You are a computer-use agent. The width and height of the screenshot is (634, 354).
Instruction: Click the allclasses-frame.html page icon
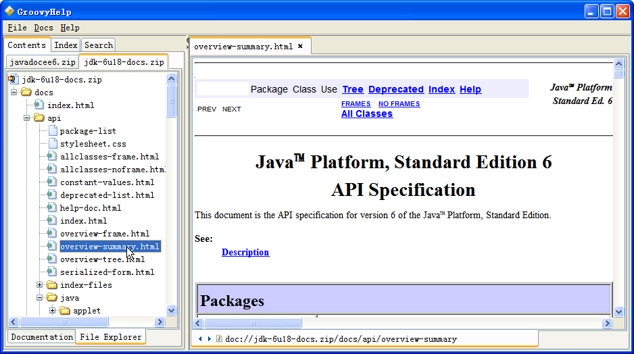click(52, 156)
